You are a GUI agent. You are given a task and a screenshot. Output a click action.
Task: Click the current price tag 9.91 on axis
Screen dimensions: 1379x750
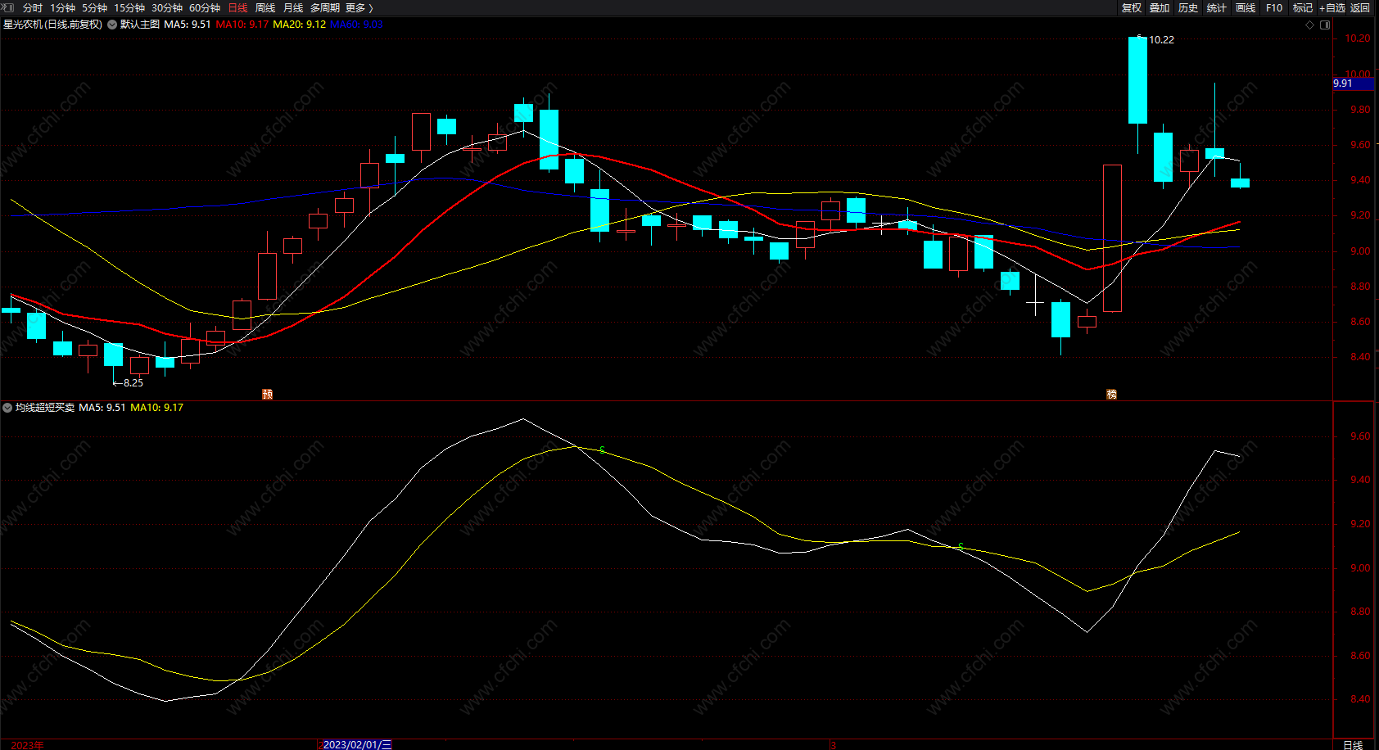[1353, 84]
